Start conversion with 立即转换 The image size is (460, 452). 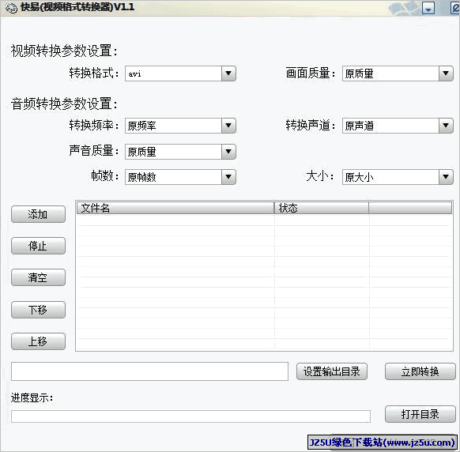pyautogui.click(x=420, y=371)
